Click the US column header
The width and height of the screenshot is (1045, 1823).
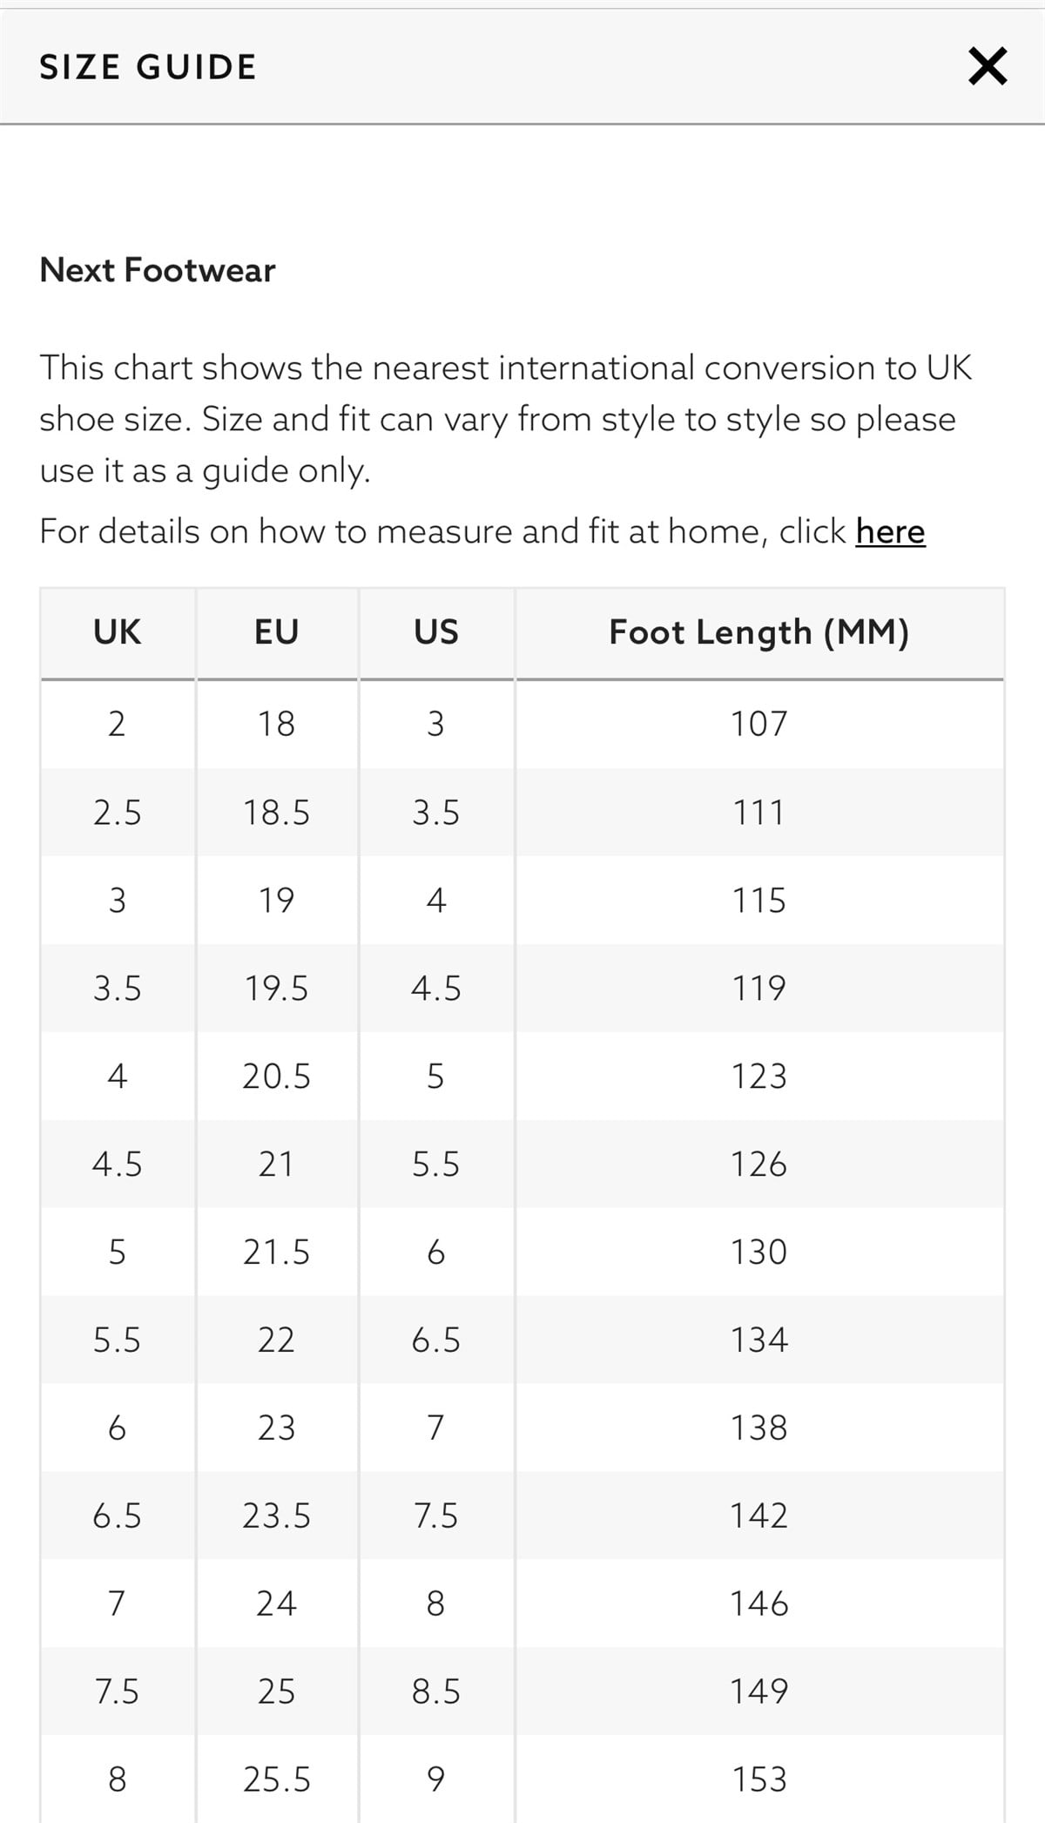point(435,632)
